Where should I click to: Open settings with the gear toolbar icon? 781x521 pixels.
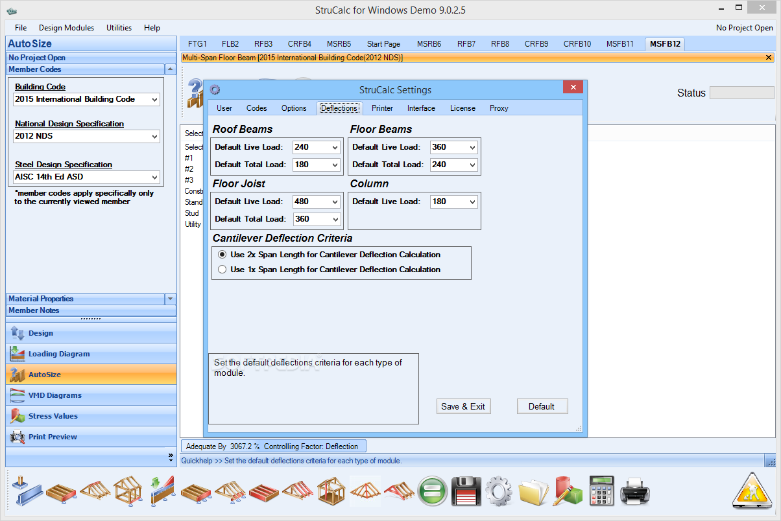point(499,492)
